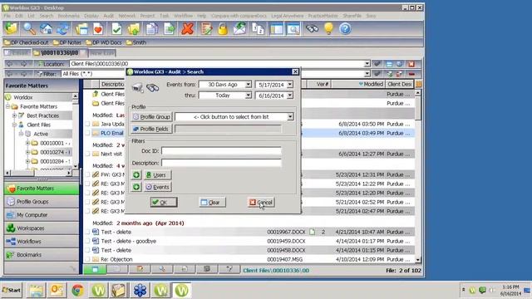Click the Profile Fields button
The width and height of the screenshot is (532, 299).
point(151,129)
